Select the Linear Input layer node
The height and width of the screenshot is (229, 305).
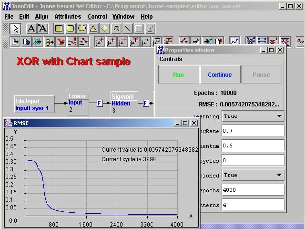78,103
